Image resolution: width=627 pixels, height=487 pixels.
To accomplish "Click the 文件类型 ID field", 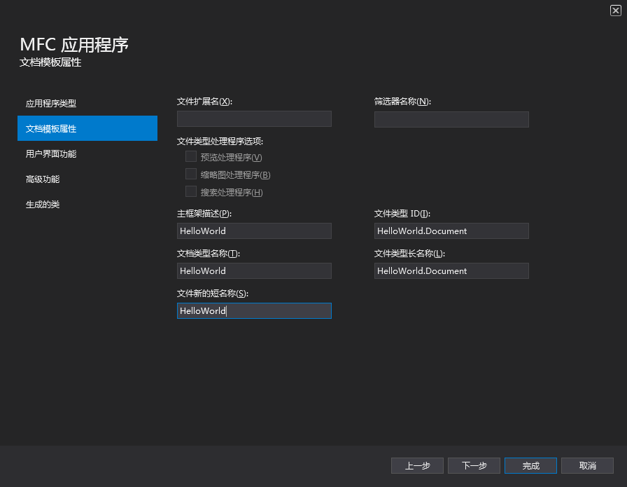I will (x=451, y=231).
